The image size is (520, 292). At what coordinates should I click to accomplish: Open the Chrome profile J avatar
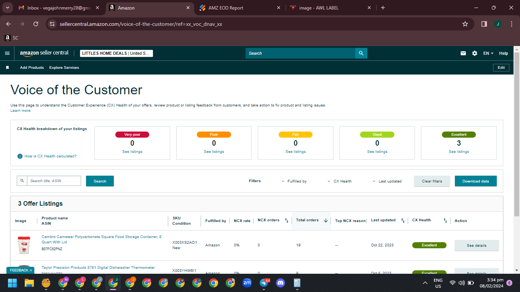[498, 24]
